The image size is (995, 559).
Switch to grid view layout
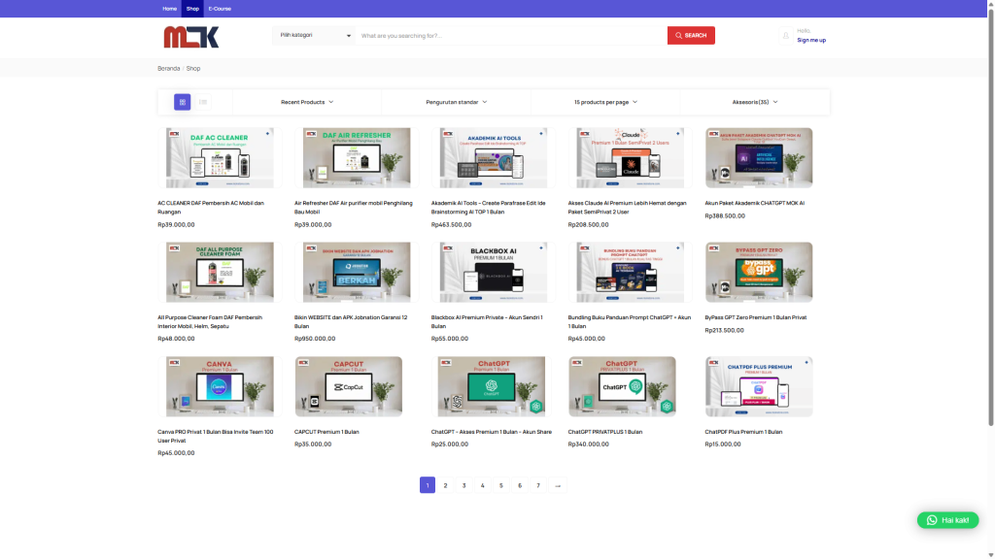point(182,102)
